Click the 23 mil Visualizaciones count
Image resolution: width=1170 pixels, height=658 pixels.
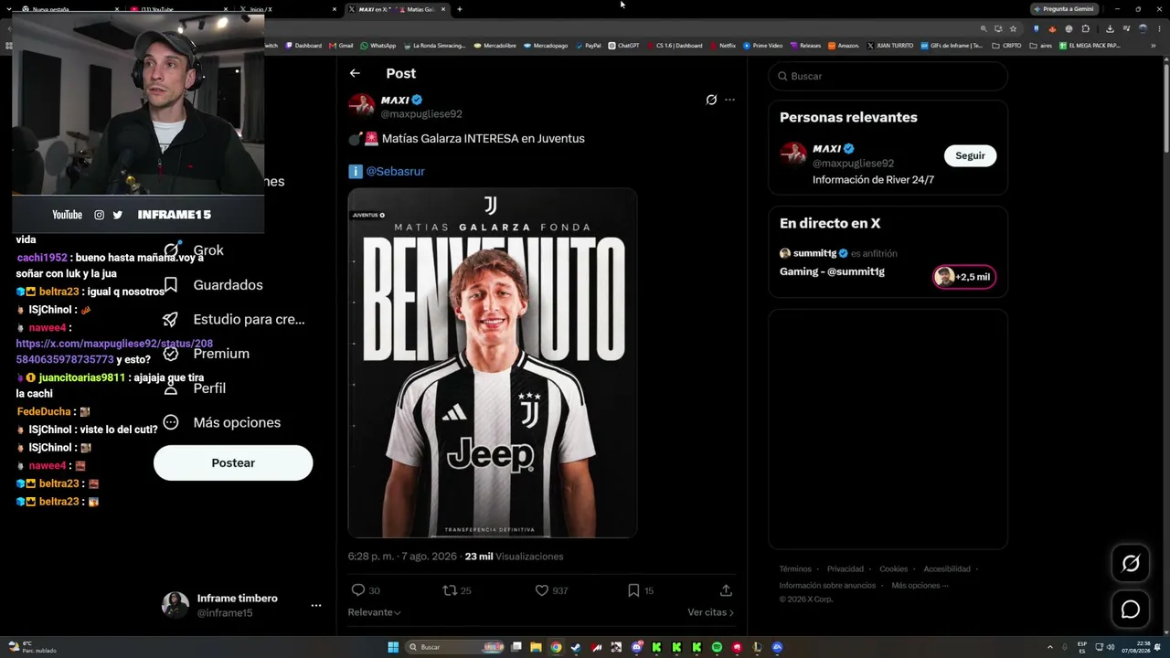point(514,557)
